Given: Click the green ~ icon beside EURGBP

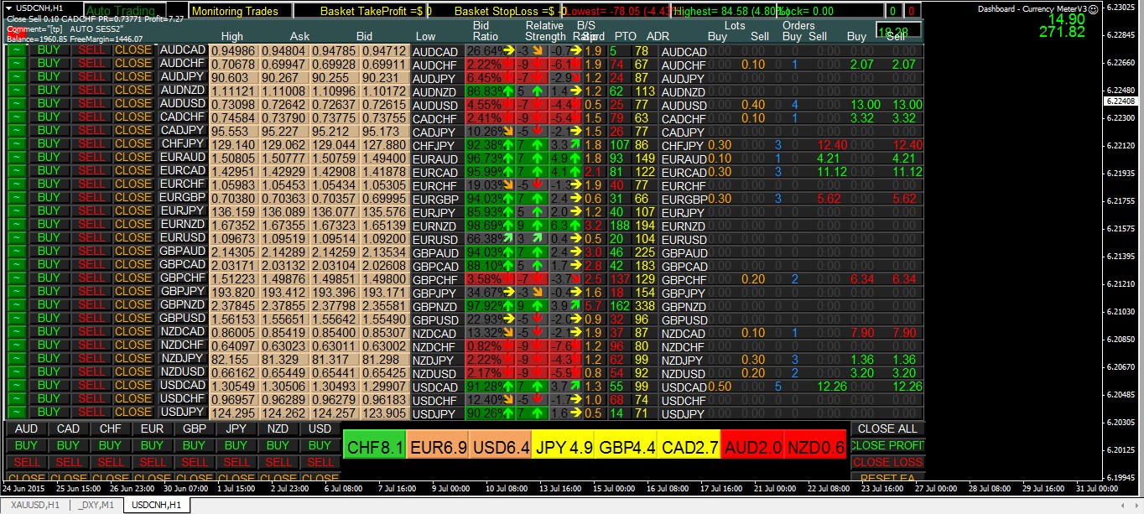Looking at the screenshot, I should coord(17,198).
